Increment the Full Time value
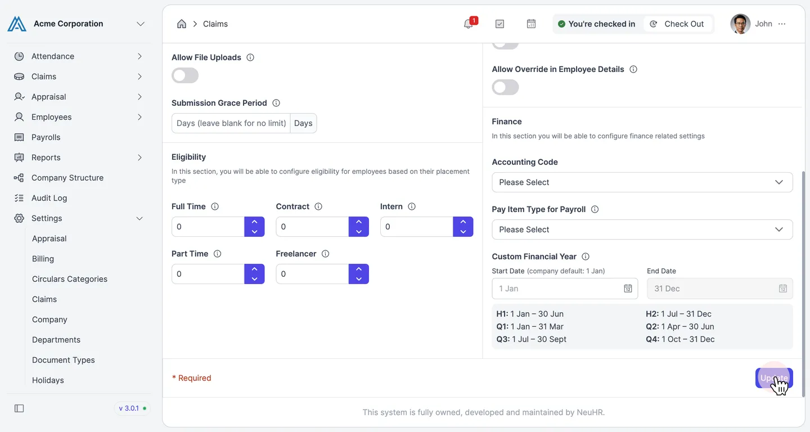Image resolution: width=810 pixels, height=432 pixels. (x=254, y=222)
